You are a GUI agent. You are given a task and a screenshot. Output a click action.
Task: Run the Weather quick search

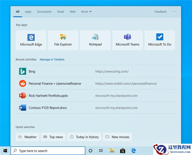coord(27,137)
